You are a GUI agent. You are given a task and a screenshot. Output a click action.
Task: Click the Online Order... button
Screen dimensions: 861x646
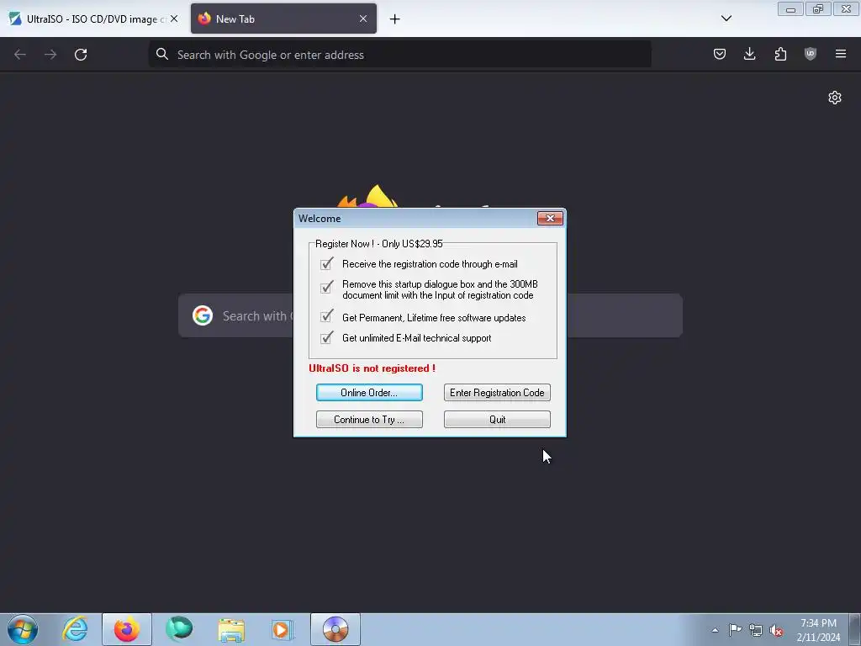[369, 392]
